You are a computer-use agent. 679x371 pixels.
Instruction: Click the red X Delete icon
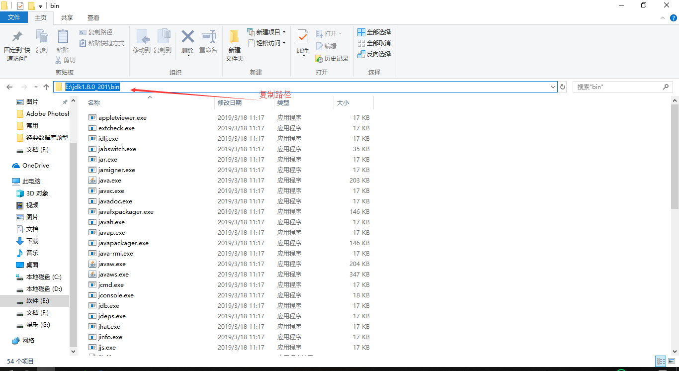[x=187, y=36]
